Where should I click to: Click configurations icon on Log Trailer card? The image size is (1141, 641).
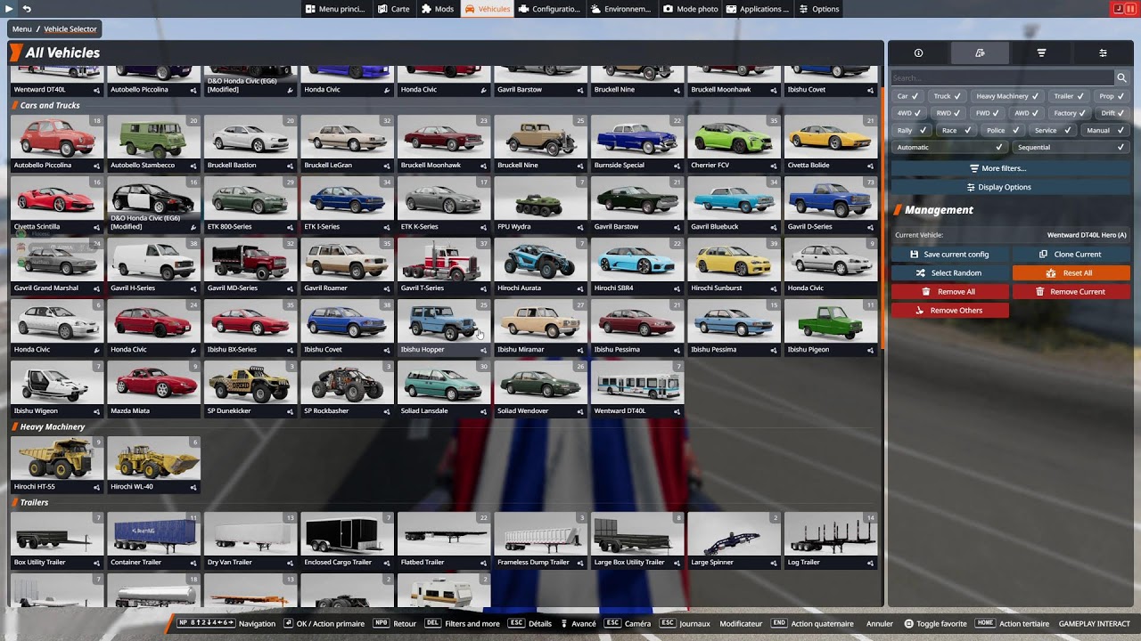[870, 563]
